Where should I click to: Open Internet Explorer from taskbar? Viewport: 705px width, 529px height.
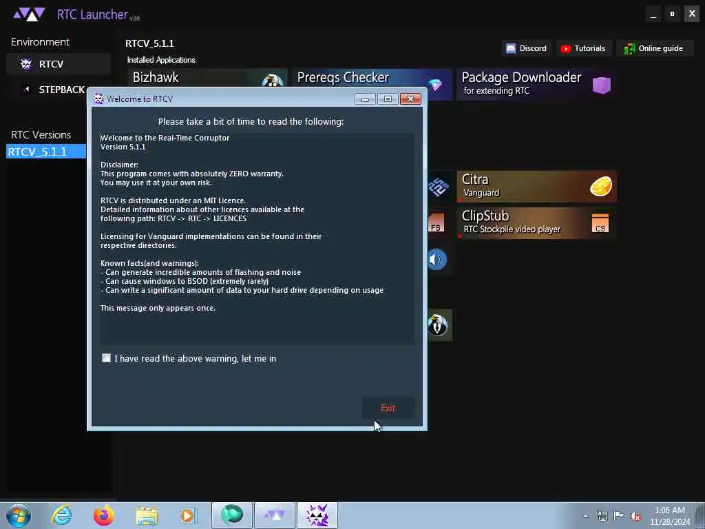tap(61, 515)
